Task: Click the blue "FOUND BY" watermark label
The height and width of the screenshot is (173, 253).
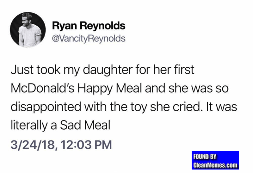Action: pos(204,157)
